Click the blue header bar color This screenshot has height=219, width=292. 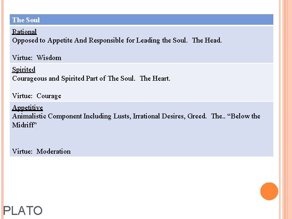(x=162, y=20)
